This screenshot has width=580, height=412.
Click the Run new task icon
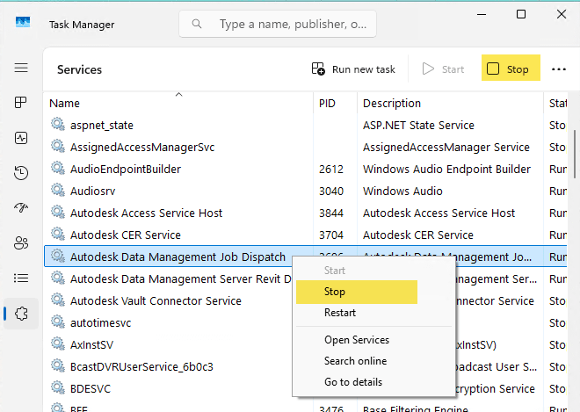click(318, 69)
